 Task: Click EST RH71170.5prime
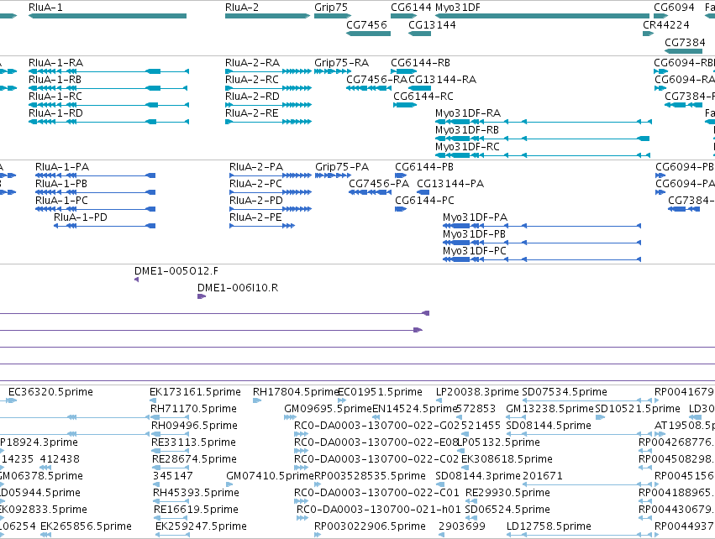[170, 417]
